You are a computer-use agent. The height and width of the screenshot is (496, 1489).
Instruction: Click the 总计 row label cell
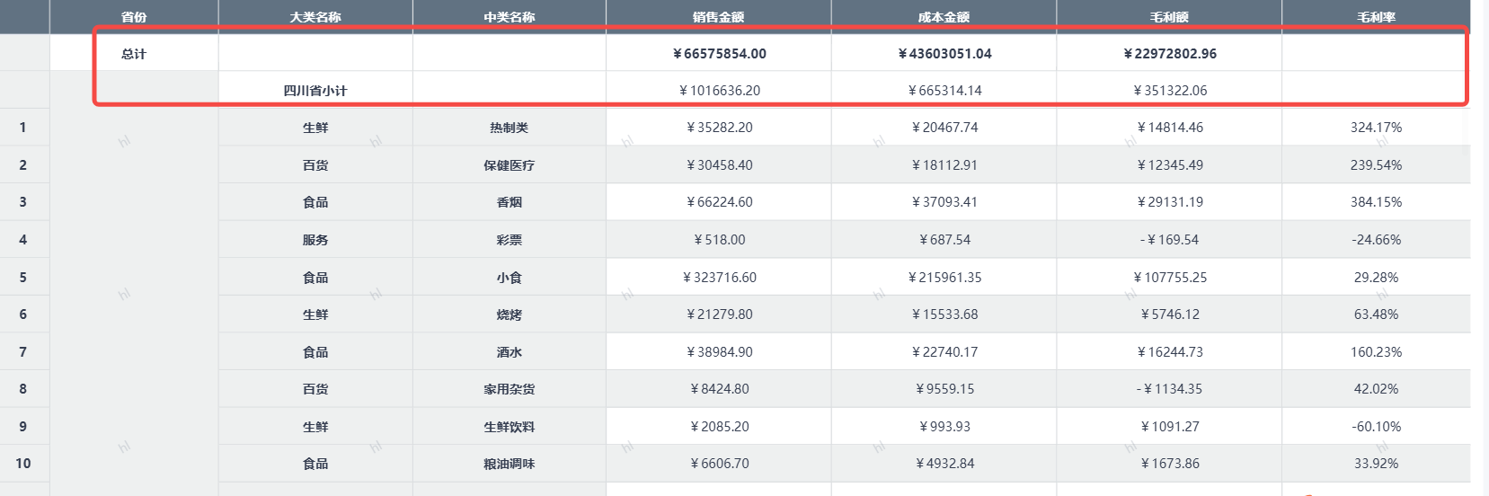coord(134,54)
